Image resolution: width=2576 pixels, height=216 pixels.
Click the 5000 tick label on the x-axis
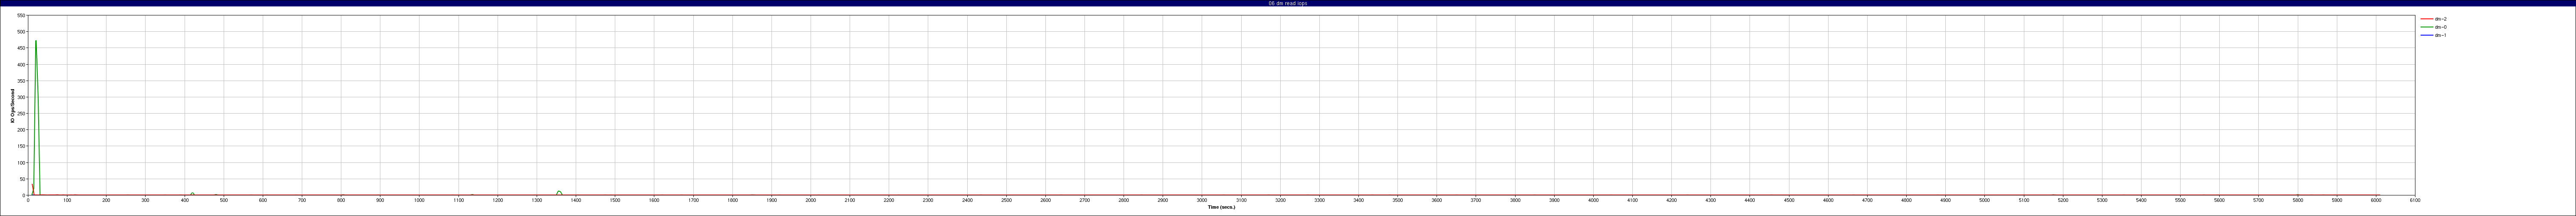point(1984,200)
